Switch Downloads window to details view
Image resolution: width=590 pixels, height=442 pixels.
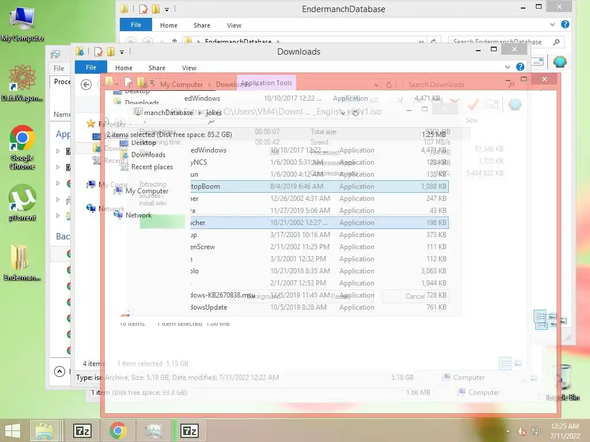coord(505,363)
